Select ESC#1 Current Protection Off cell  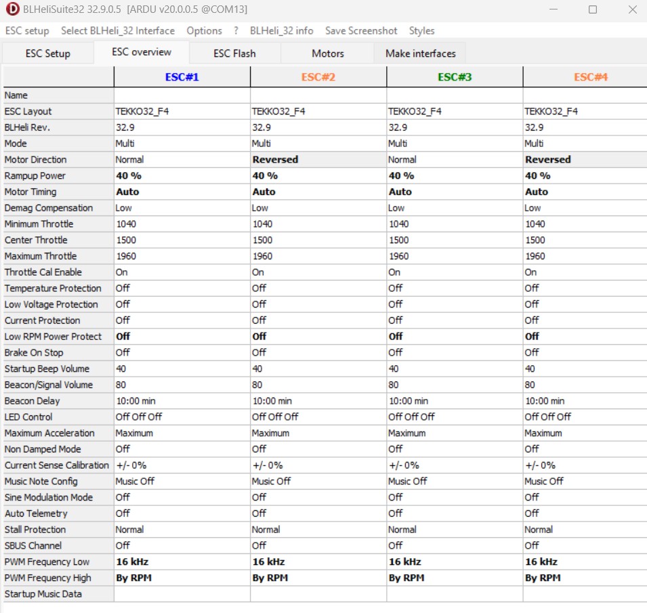pyautogui.click(x=182, y=320)
